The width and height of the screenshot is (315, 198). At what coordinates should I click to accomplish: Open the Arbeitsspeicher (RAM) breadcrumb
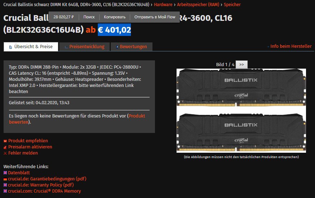coord(198,4)
